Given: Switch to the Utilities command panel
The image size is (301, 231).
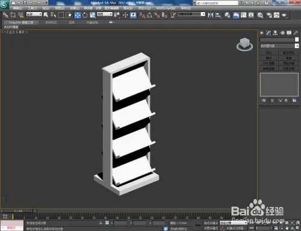Looking at the screenshot, I should tap(296, 33).
